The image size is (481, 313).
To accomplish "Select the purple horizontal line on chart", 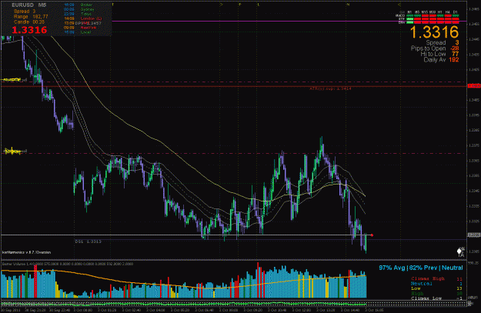I will [x=289, y=22].
